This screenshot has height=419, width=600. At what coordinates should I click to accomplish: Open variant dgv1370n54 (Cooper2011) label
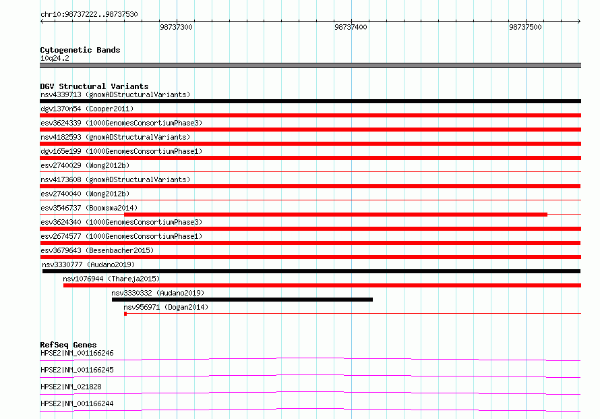87,109
